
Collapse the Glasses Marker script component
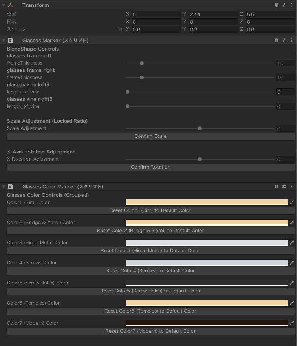tap(4, 40)
